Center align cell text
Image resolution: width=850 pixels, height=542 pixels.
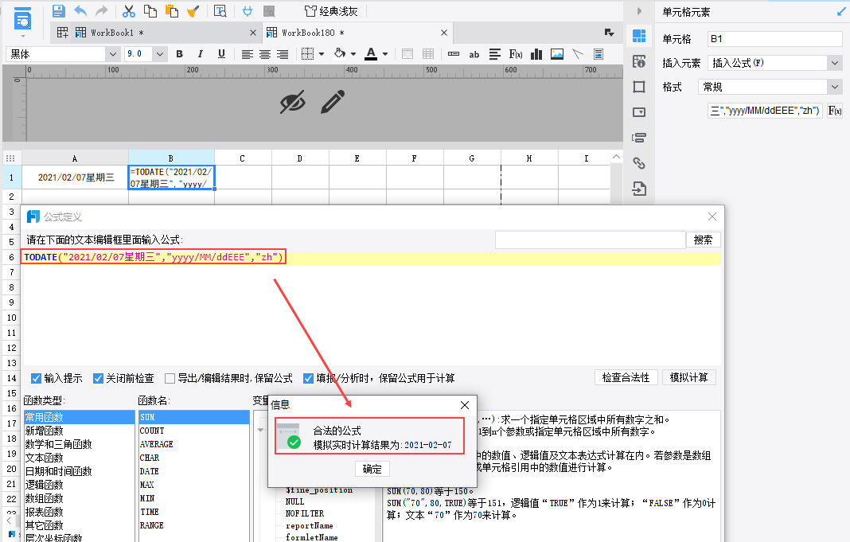pos(264,54)
